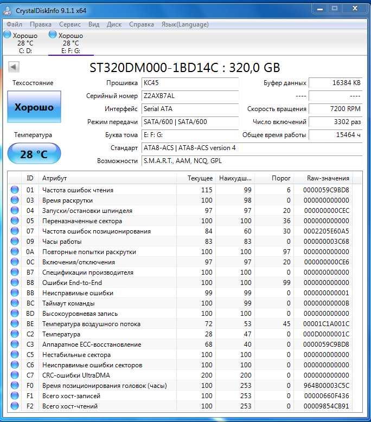Open the Правка menu
The width and height of the screenshot is (371, 422).
(41, 24)
